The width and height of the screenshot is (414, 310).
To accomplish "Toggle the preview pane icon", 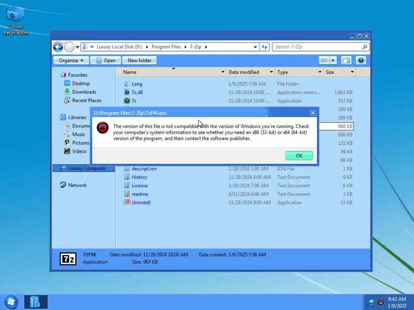I will click(346, 61).
